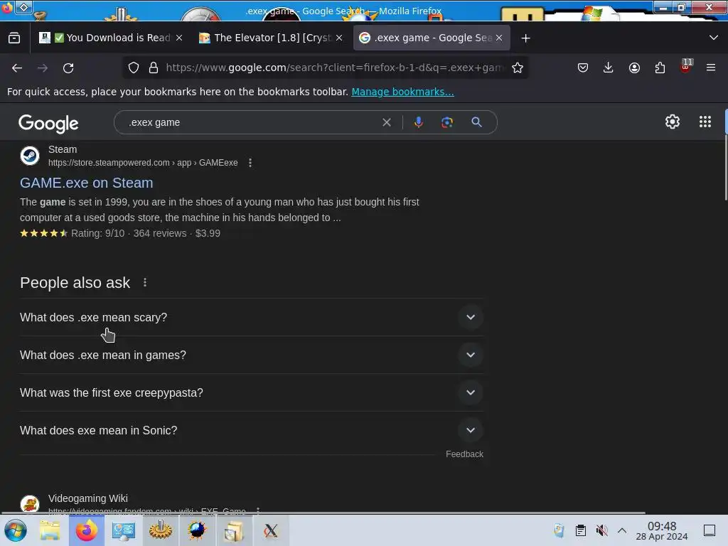Click the padlock site security icon

[x=154, y=68]
